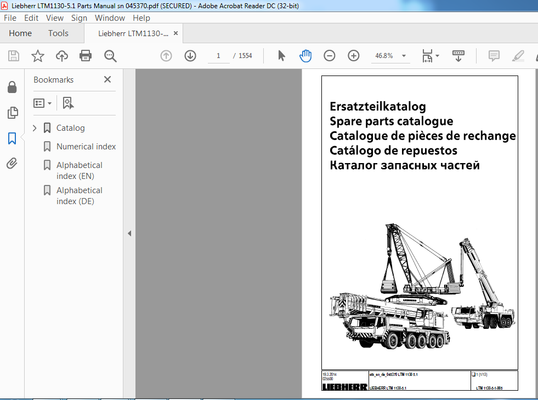Click the 'Spare parts catalogue' heading
This screenshot has width=538, height=400.
tap(391, 121)
